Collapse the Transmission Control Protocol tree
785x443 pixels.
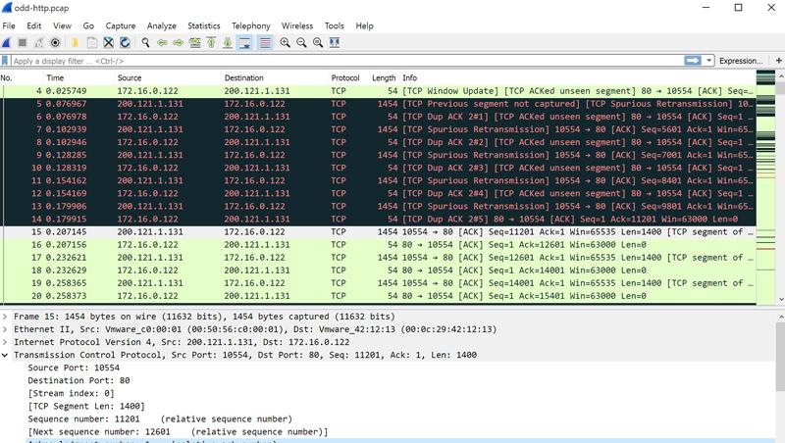click(5, 355)
